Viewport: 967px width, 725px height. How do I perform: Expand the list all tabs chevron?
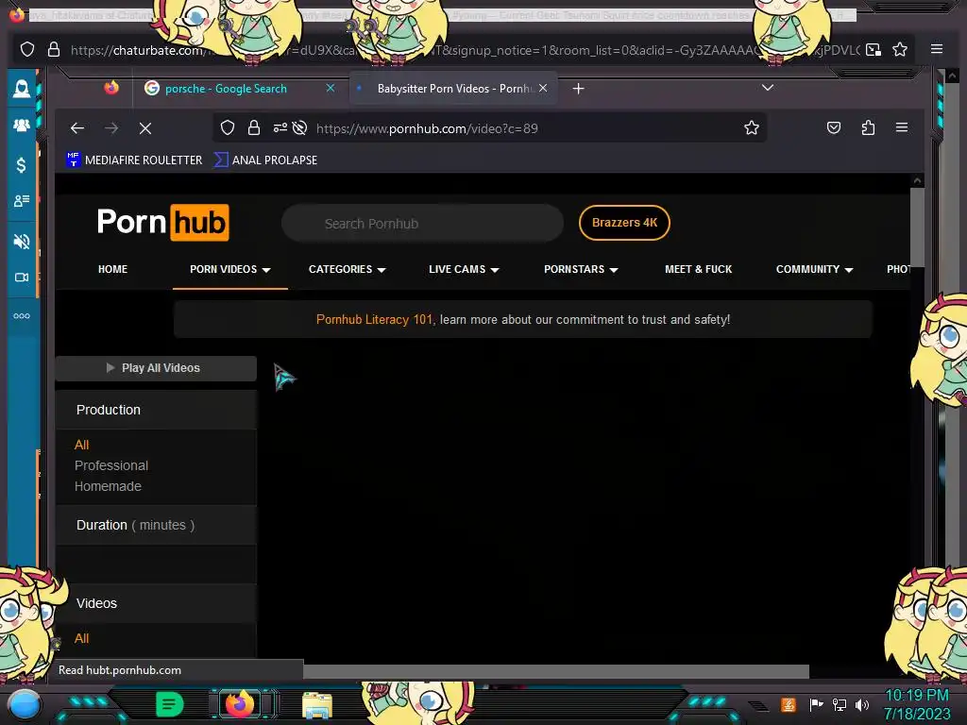click(x=767, y=88)
